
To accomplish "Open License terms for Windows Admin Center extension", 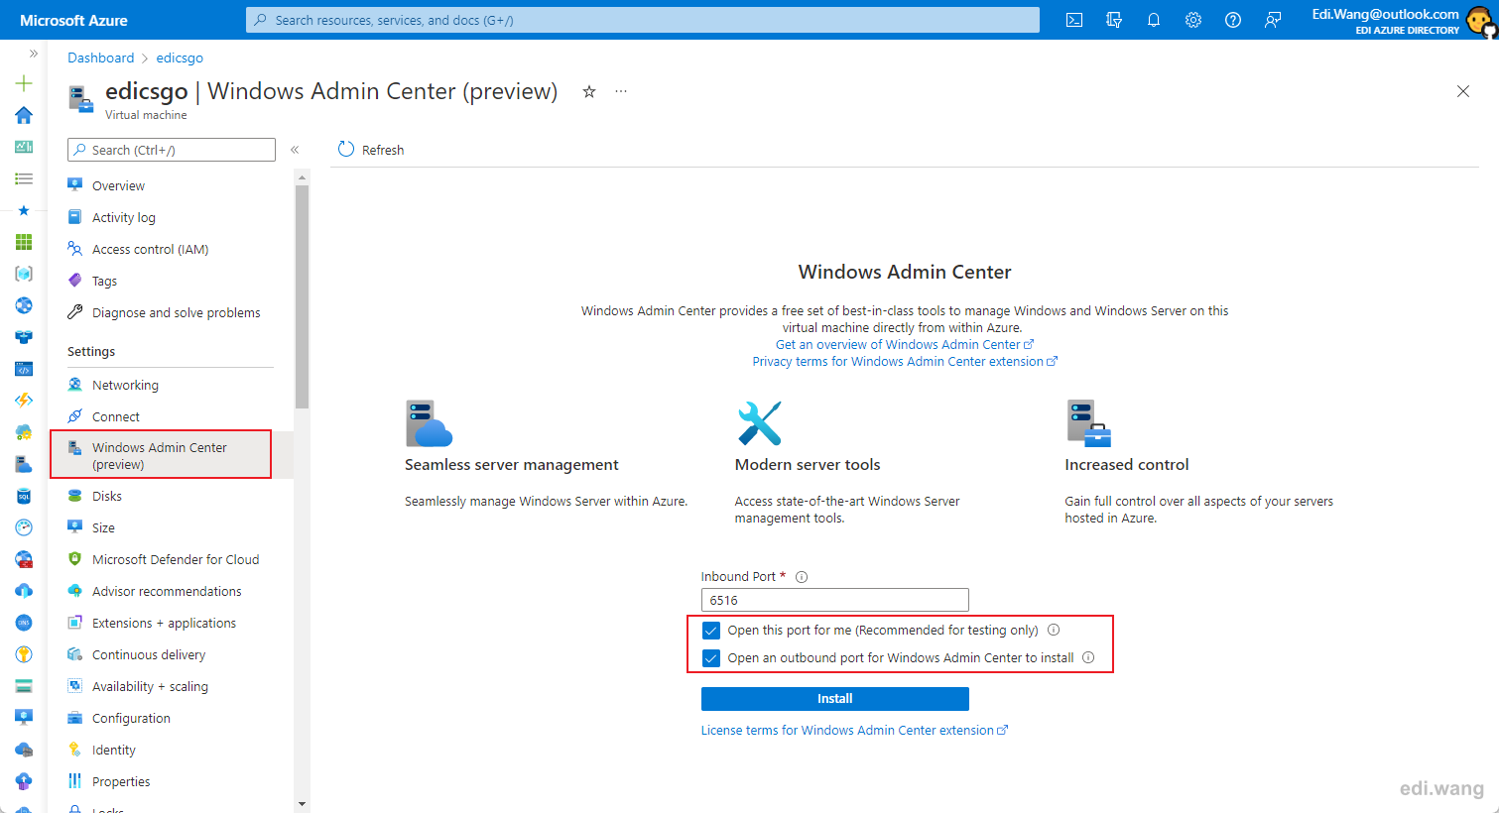I will [854, 730].
